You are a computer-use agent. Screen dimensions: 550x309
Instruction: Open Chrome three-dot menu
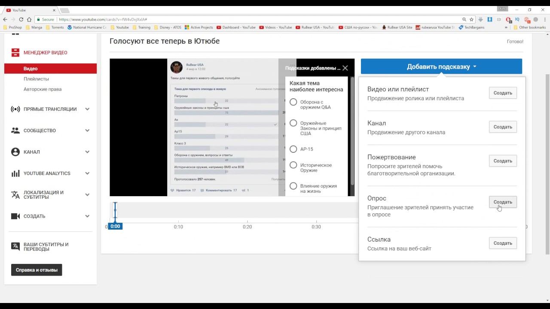(545, 19)
